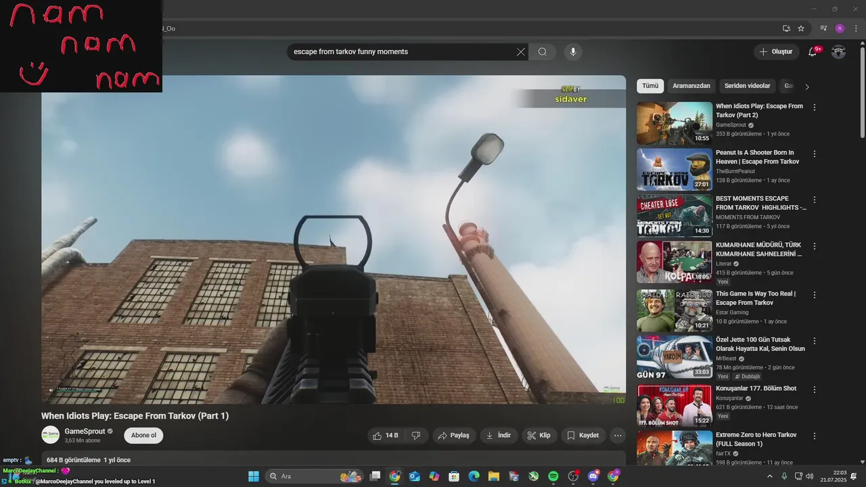Open the YouTube account avatar menu
Screen dimensions: 866x487
[x=839, y=51]
